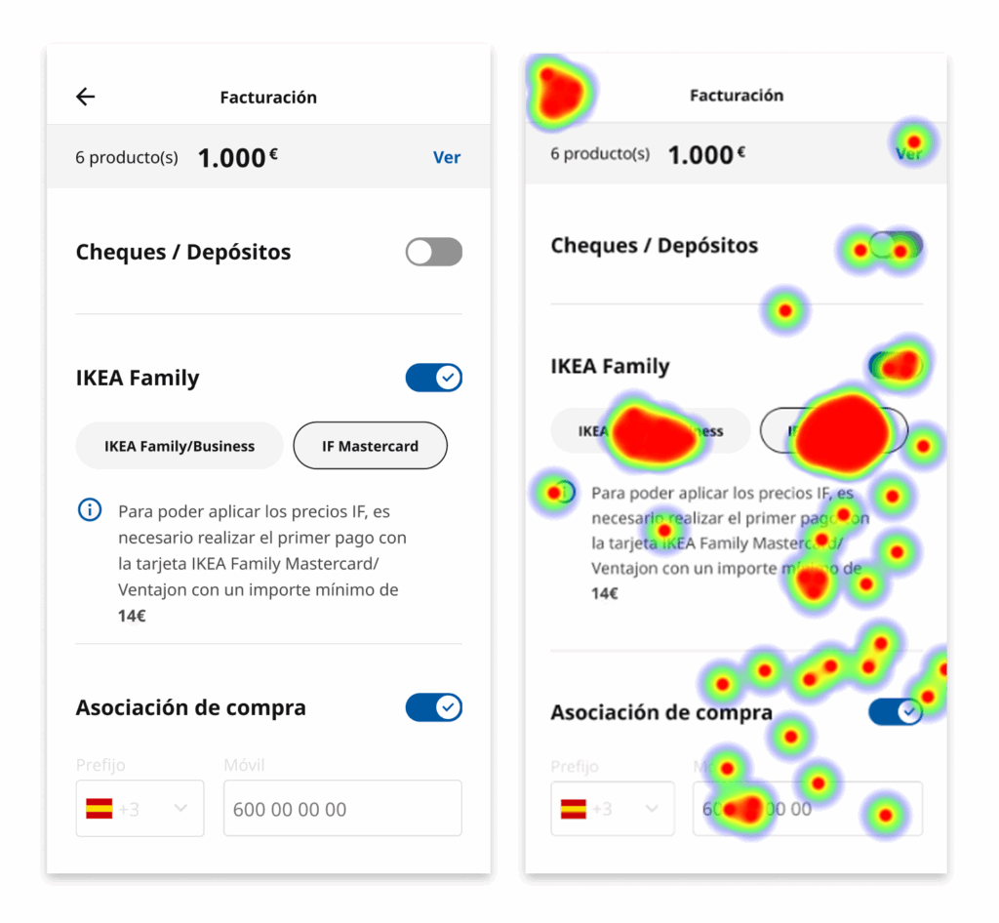The height and width of the screenshot is (923, 999).
Task: Select IKEA Family/Business tab on left screen
Action: (x=180, y=446)
